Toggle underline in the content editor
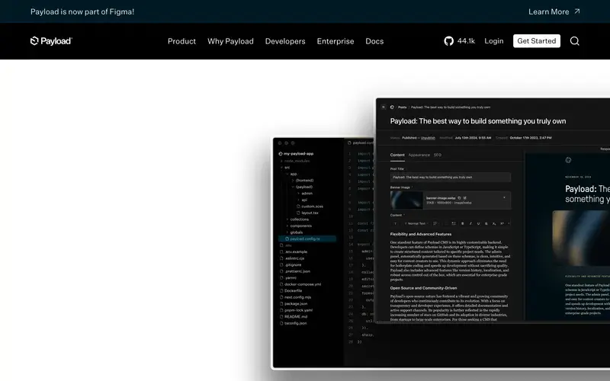 point(478,223)
